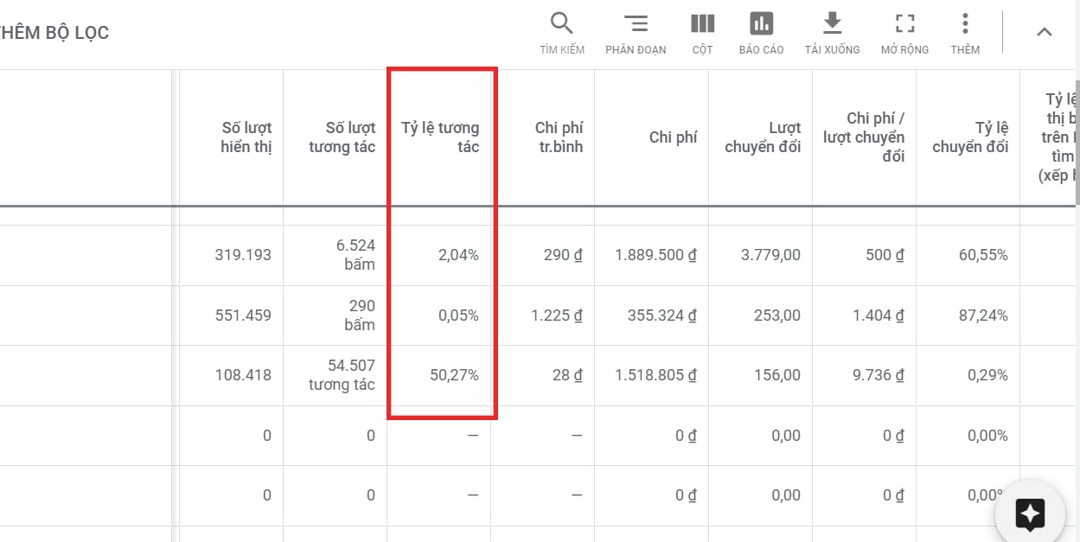
Task: Select the 9.736 ₫ cost per conversion cell
Action: [x=865, y=376]
